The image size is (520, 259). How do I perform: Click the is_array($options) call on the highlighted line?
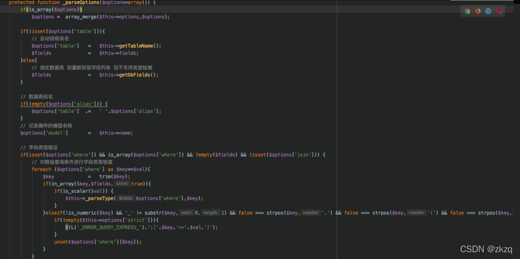coord(54,9)
